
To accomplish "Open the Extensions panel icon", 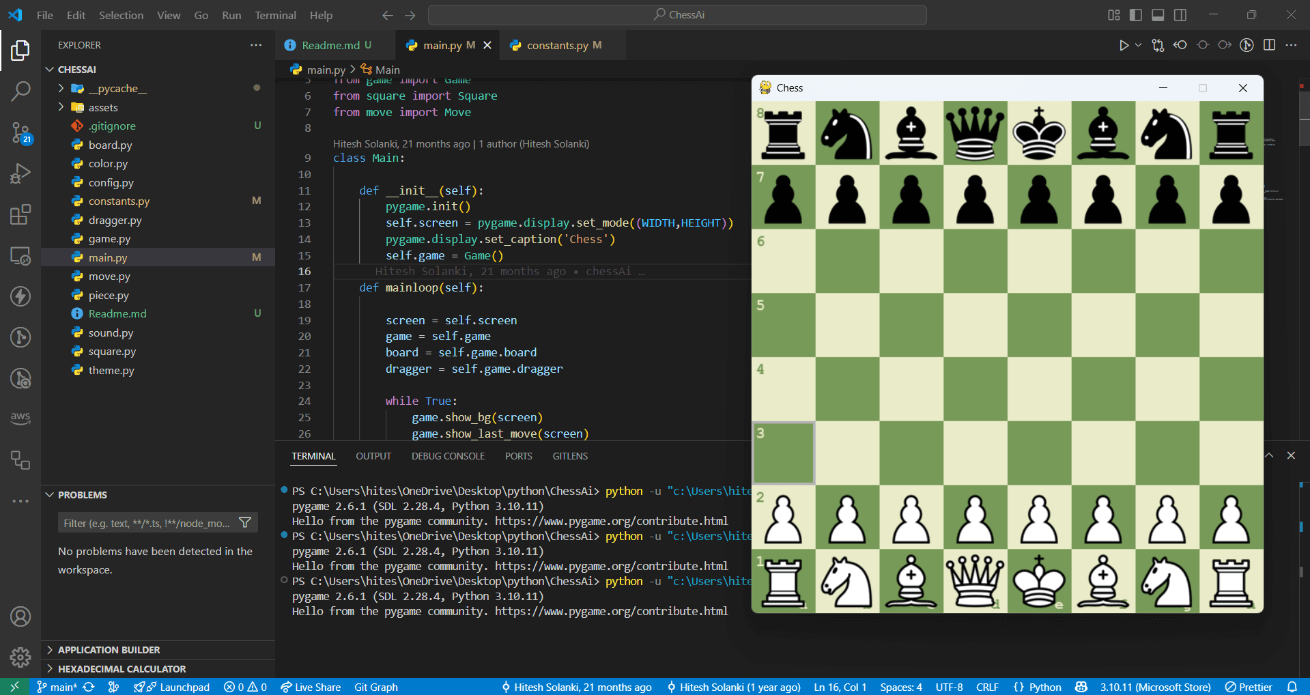I will coord(20,214).
